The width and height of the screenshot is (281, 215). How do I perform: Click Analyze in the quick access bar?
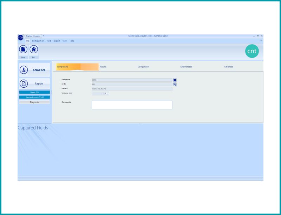click(29, 36)
